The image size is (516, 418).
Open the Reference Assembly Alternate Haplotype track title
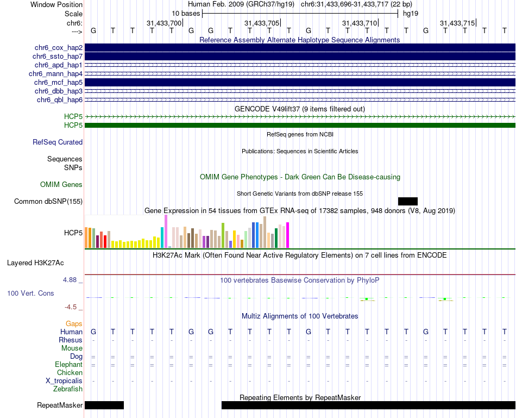299,40
